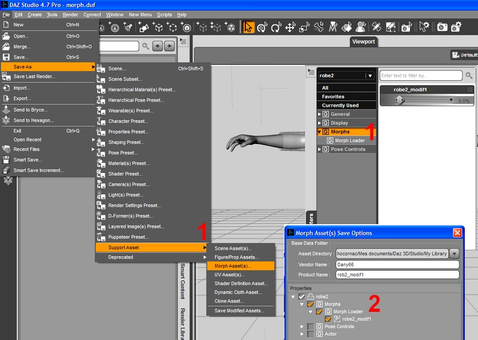Screen dimensions: 478x340
Task: Search parameters with the magnifier icon
Action: [x=469, y=75]
